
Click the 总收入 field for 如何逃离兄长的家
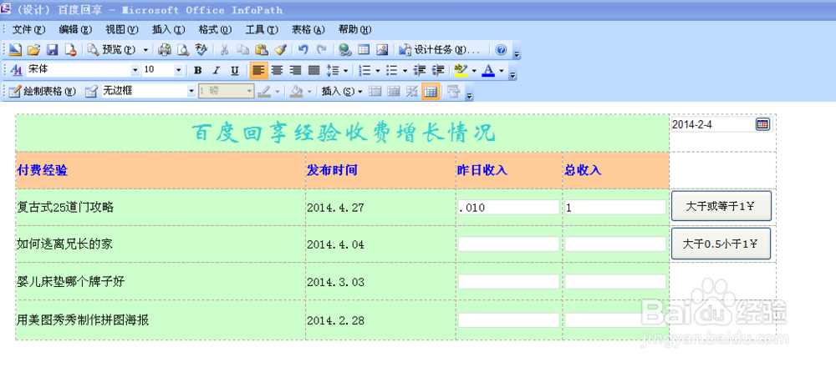[x=615, y=244]
